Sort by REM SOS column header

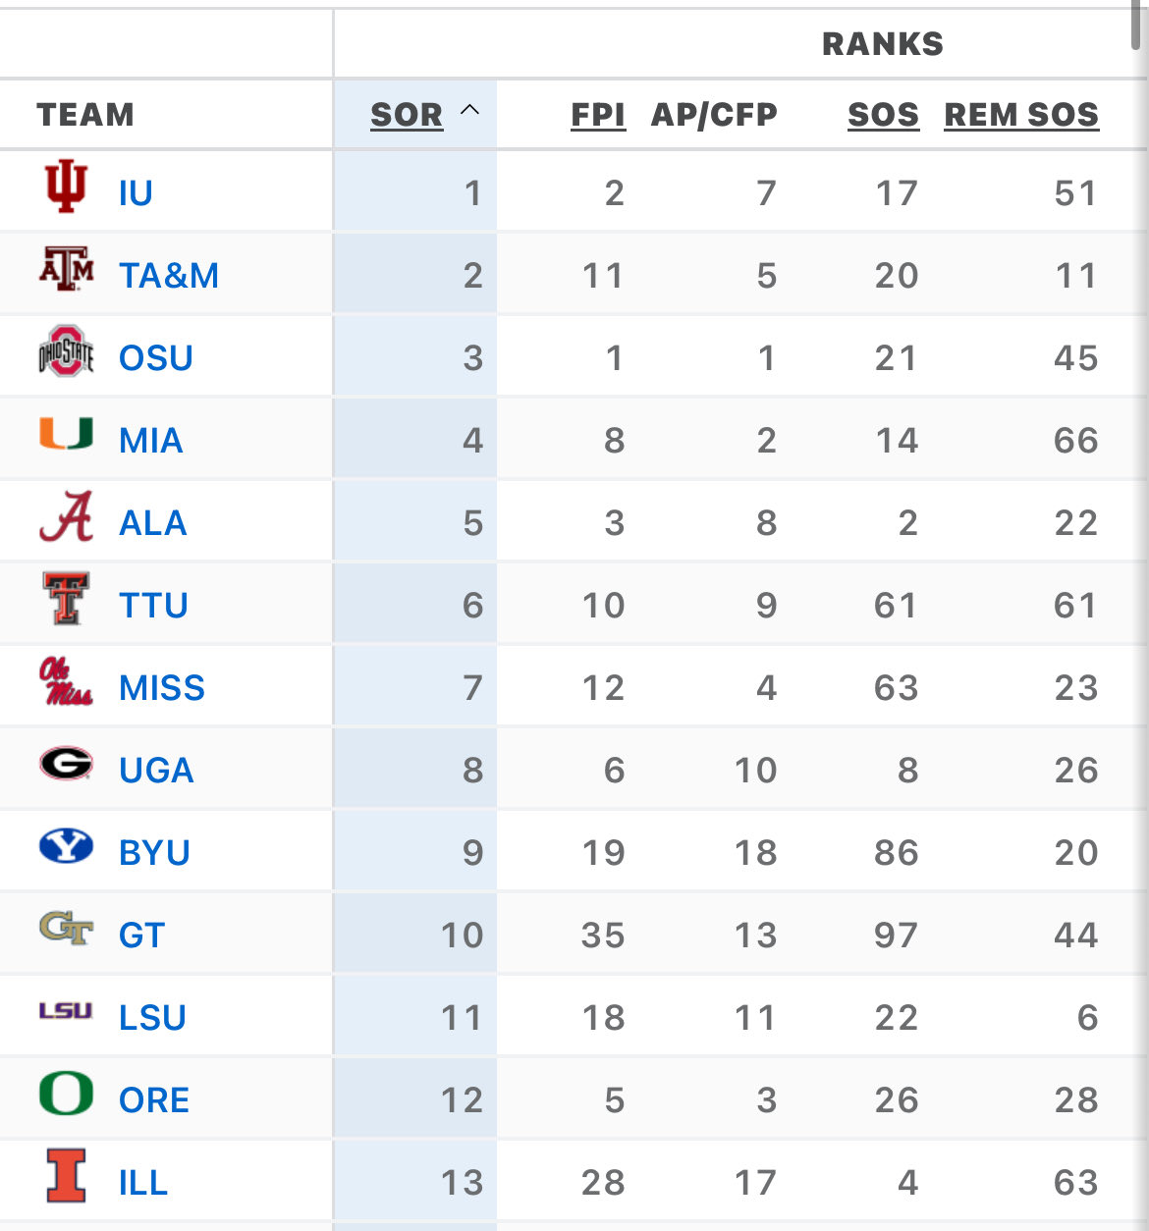[x=1021, y=115]
